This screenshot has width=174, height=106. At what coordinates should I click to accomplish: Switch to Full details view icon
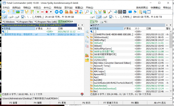pyautogui.click(x=14, y=12)
